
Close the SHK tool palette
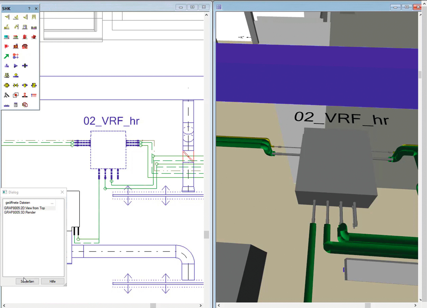(x=36, y=9)
